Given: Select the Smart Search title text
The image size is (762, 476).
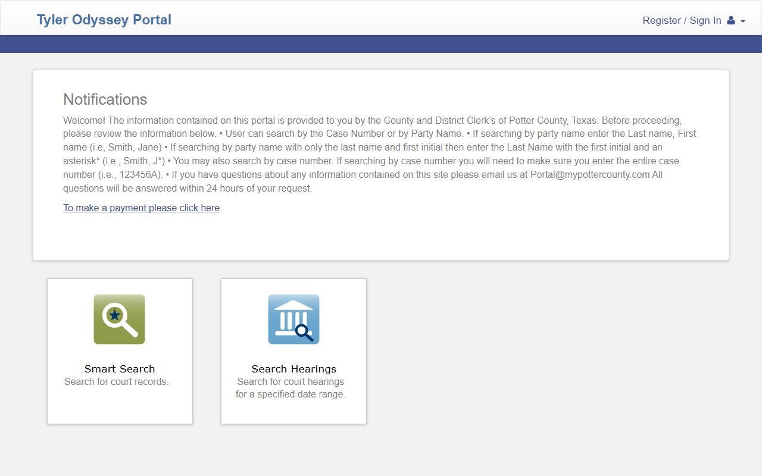Looking at the screenshot, I should click(x=120, y=369).
